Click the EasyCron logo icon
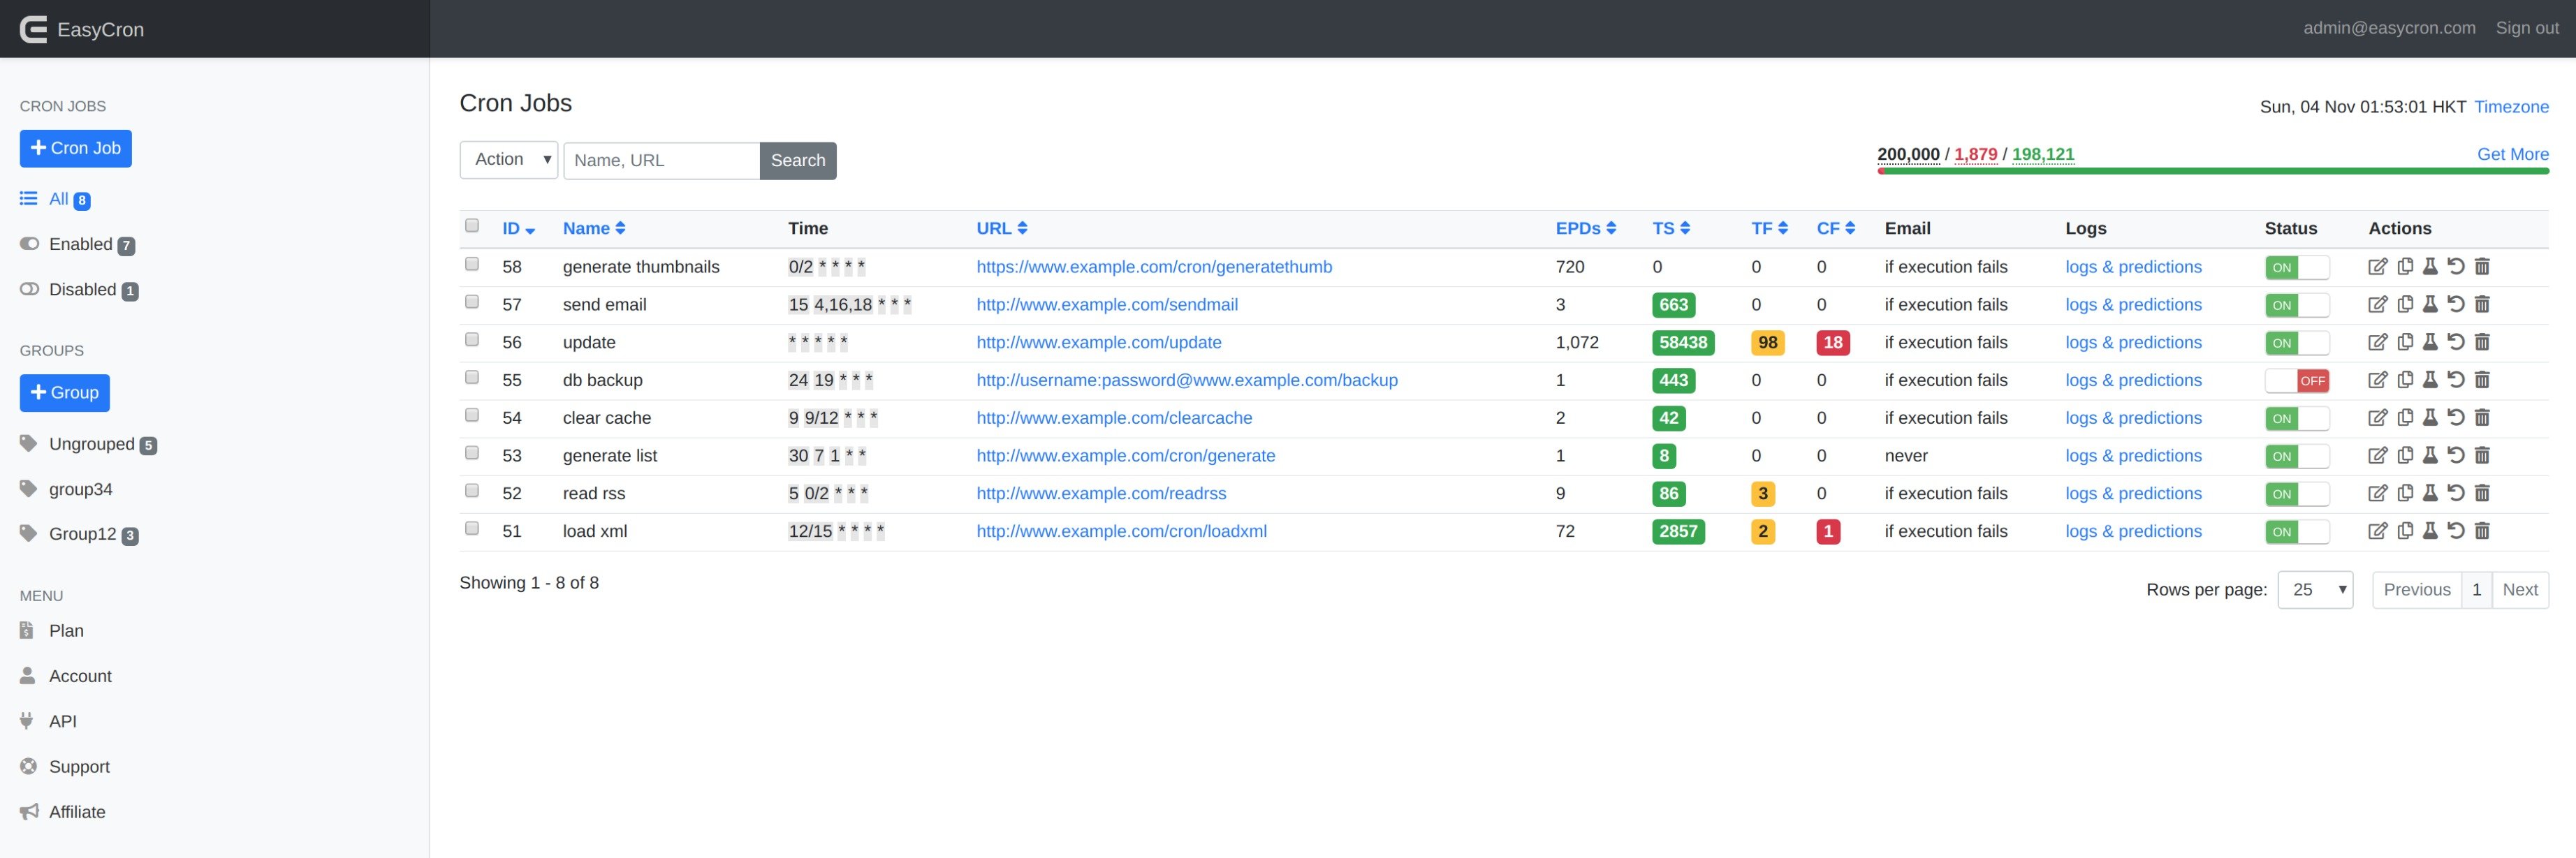This screenshot has height=858, width=2576. pyautogui.click(x=34, y=29)
